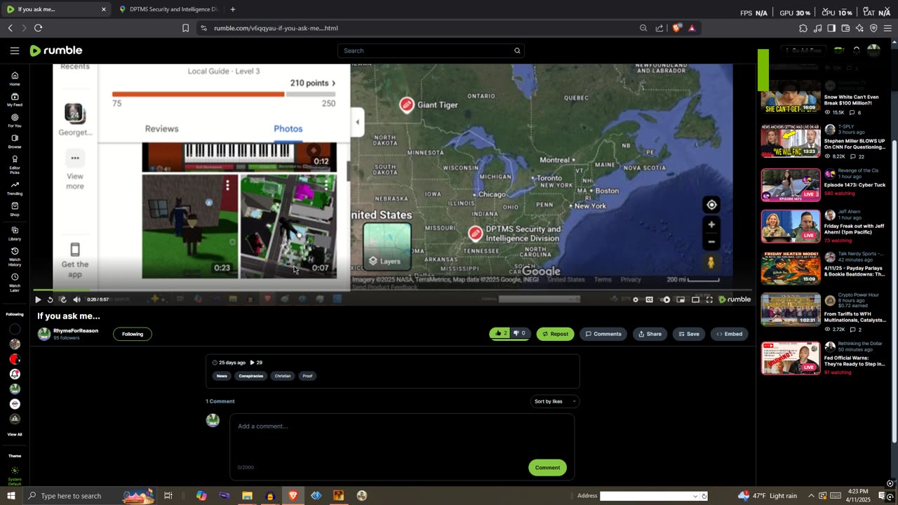This screenshot has height=505, width=898.
Task: Click the Comments button
Action: click(603, 334)
